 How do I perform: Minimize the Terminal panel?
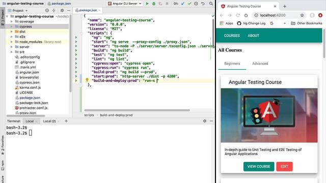point(211,121)
